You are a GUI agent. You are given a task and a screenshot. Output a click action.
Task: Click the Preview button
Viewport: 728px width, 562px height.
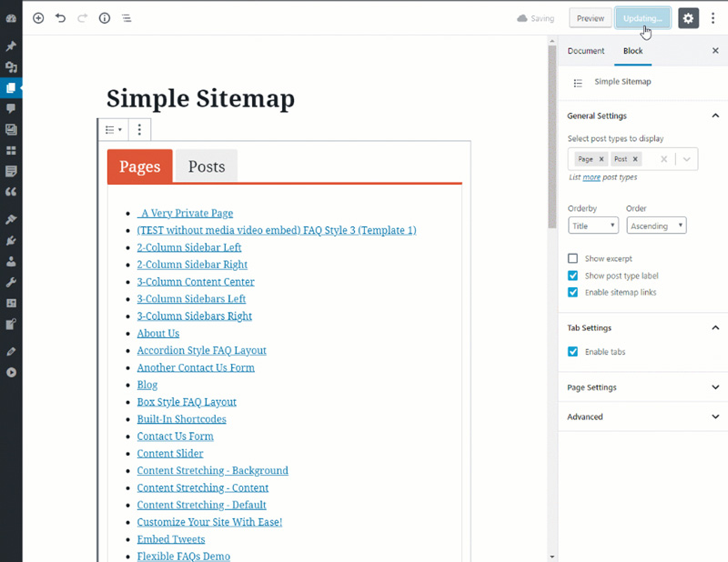(591, 17)
